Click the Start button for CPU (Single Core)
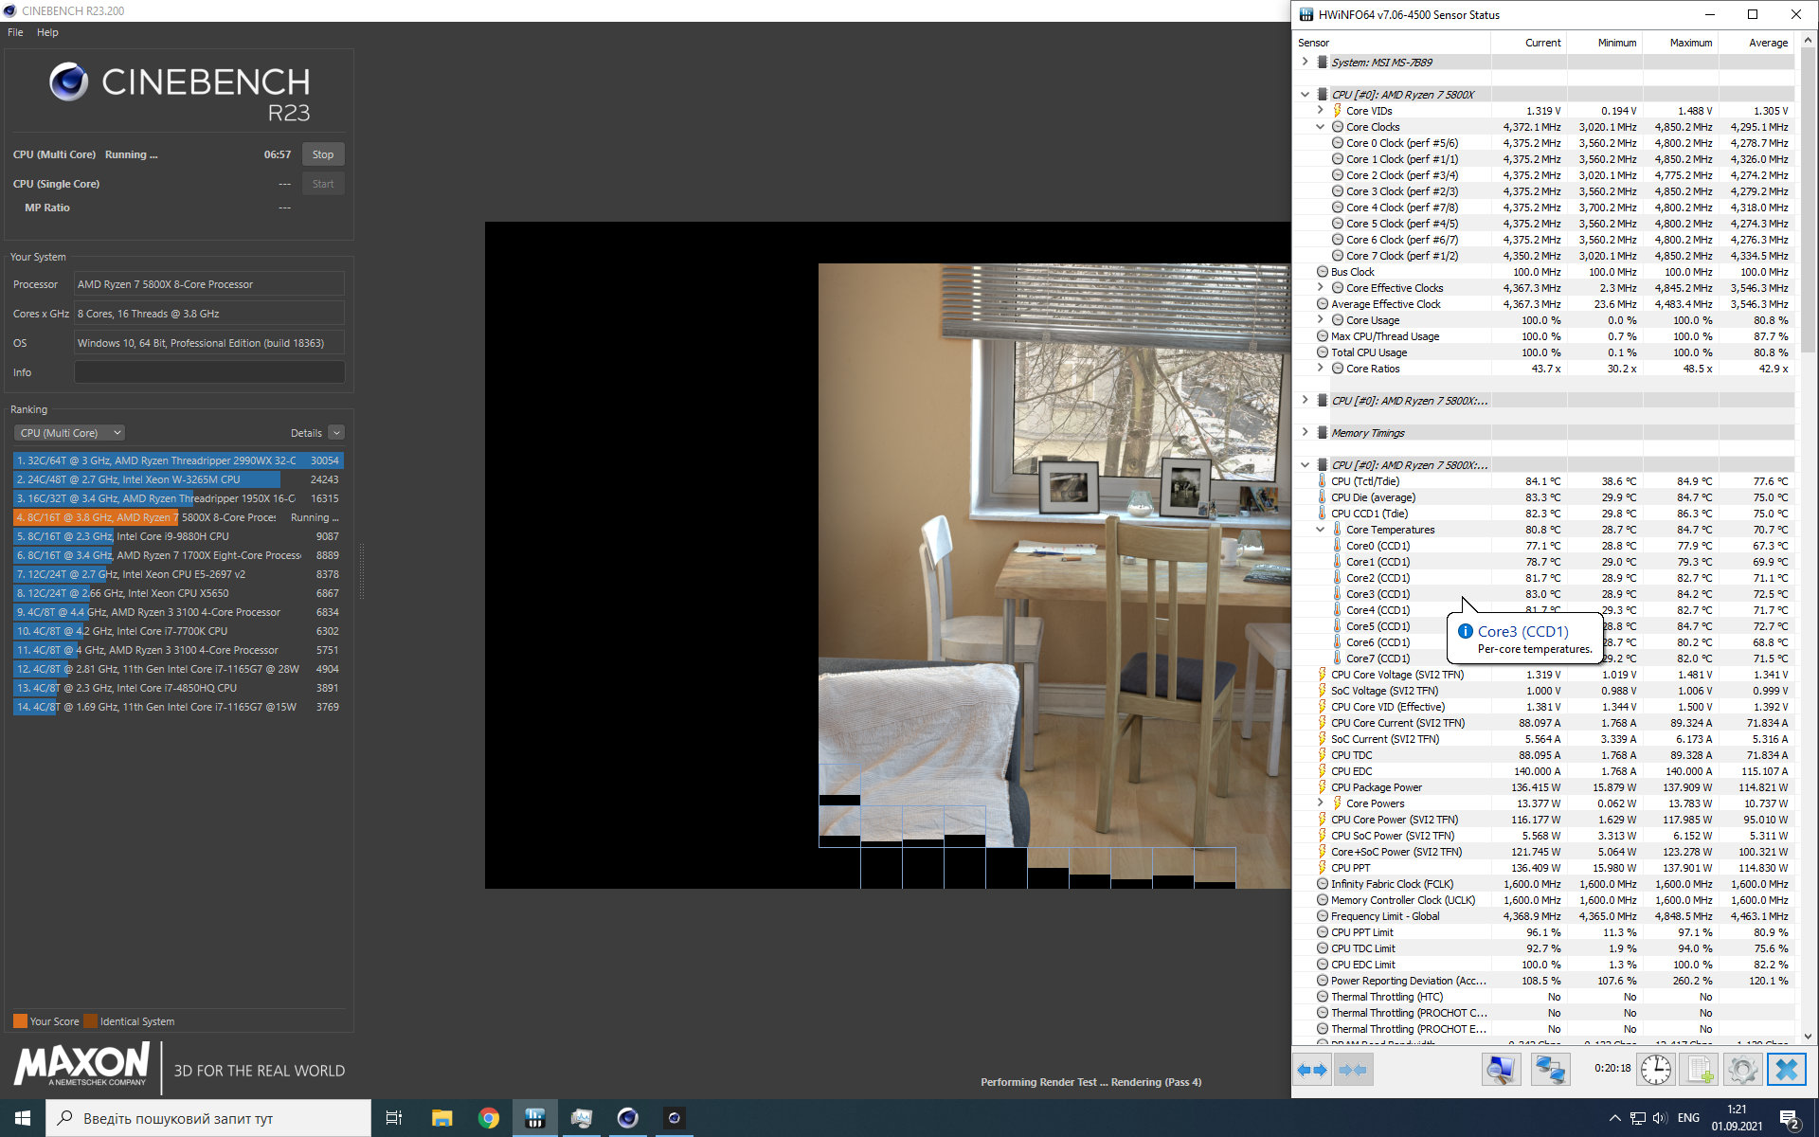The height and width of the screenshot is (1137, 1819). 323,184
